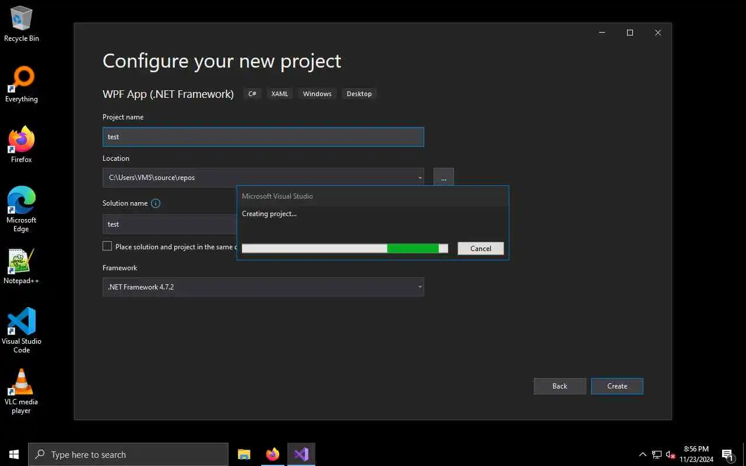Open the VLC media player desktop icon
The width and height of the screenshot is (746, 466).
click(22, 391)
